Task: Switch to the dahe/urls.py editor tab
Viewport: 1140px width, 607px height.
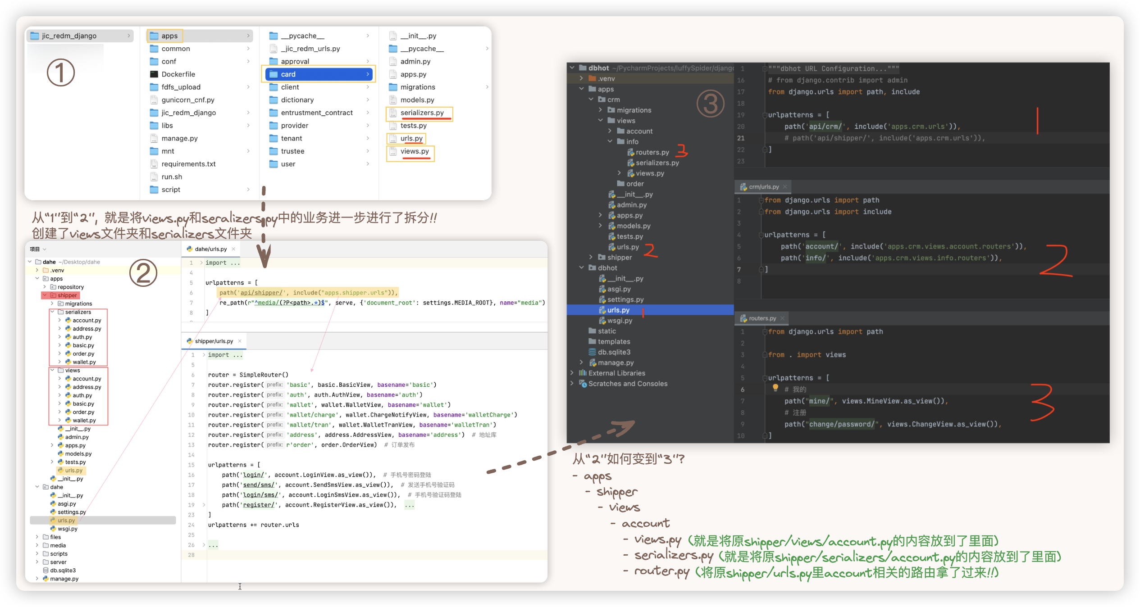Action: pos(210,249)
